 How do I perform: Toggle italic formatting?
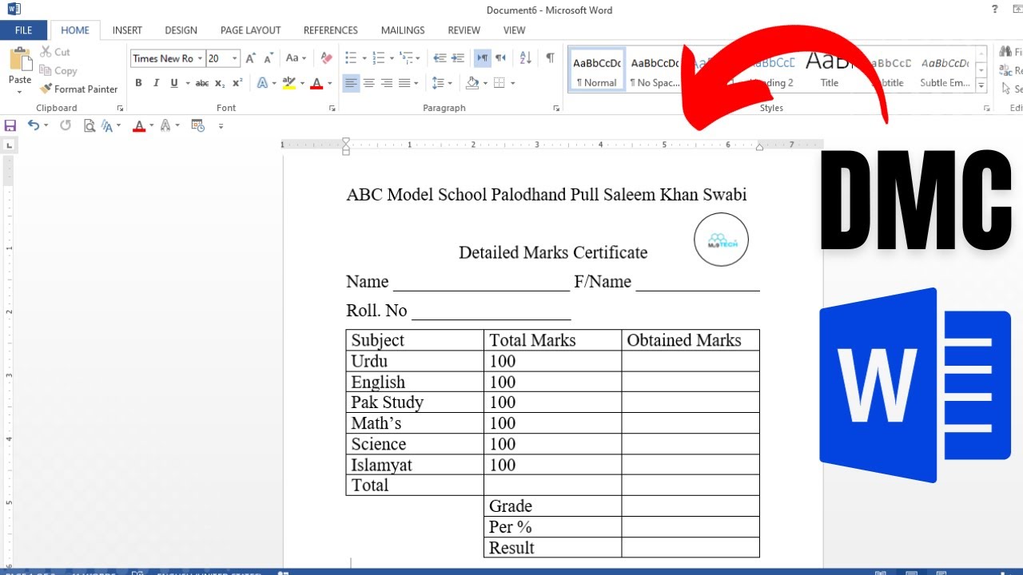[156, 83]
